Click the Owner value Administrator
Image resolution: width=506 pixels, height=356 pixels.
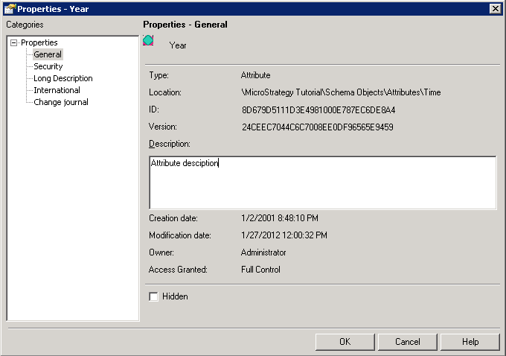coord(263,252)
